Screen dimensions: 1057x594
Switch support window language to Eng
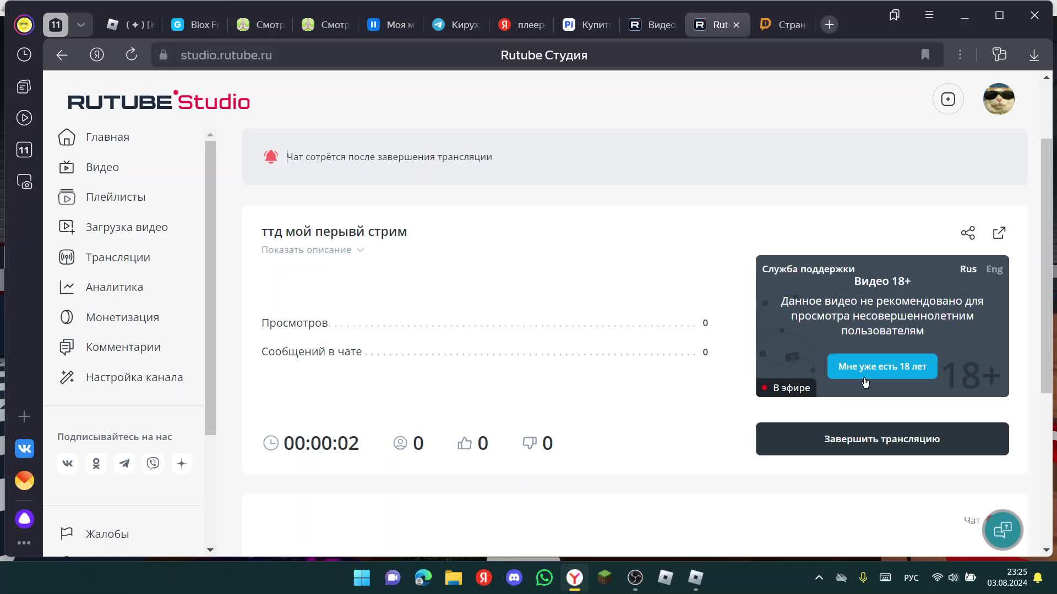tap(994, 269)
